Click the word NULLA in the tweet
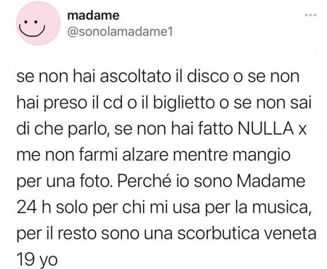327x269 pixels. tap(266, 128)
